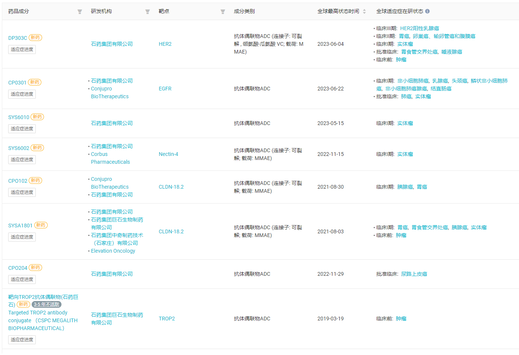Open Corbus Pharmaceuticals link

pyautogui.click(x=110, y=158)
